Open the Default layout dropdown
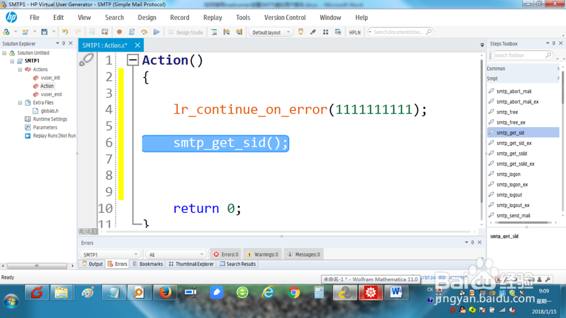The image size is (566, 318). point(270,32)
